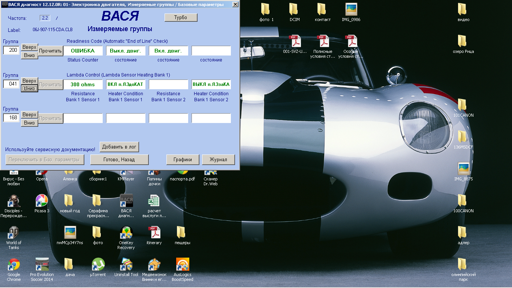This screenshot has height=288, width=512.
Task: Open Pro Evolution Soccer 2014 shortcut
Action: click(42, 265)
